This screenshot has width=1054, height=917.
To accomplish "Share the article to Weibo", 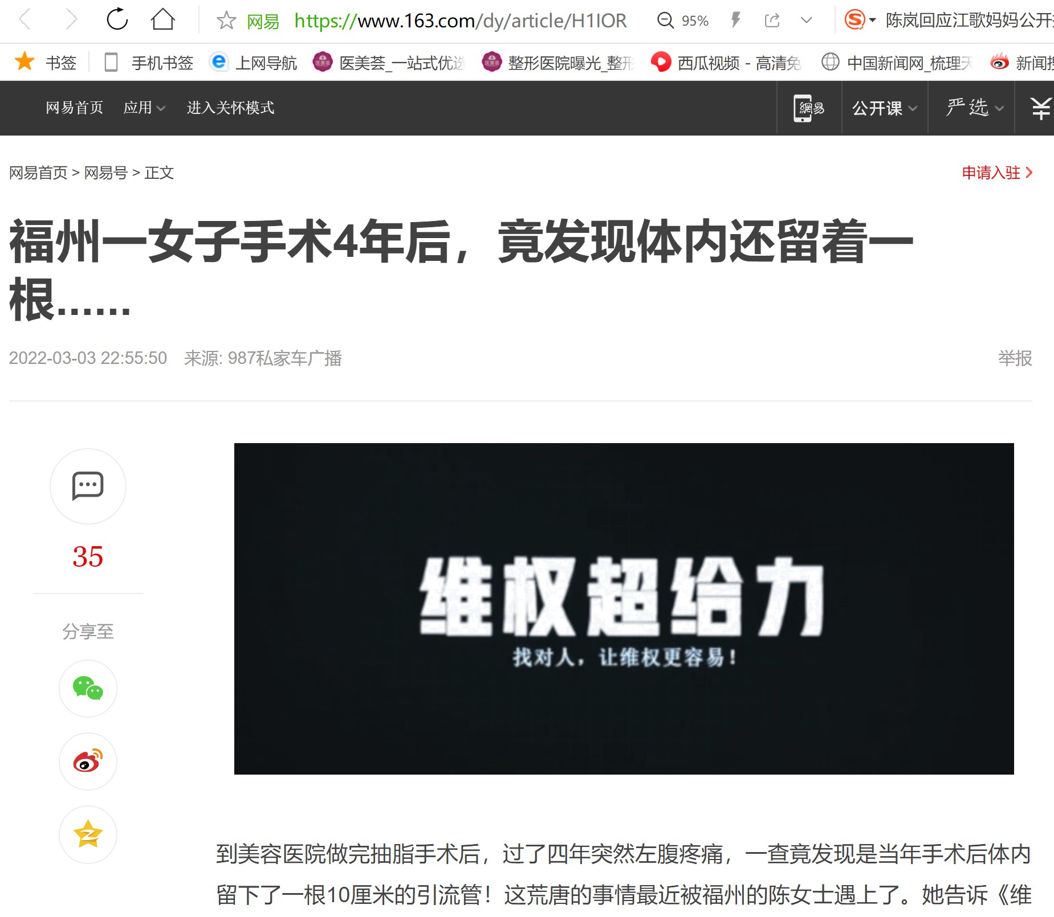I will [88, 762].
